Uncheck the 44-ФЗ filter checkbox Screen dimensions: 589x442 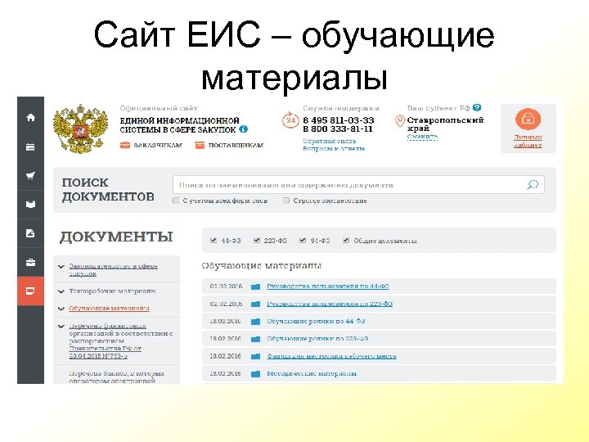214,240
